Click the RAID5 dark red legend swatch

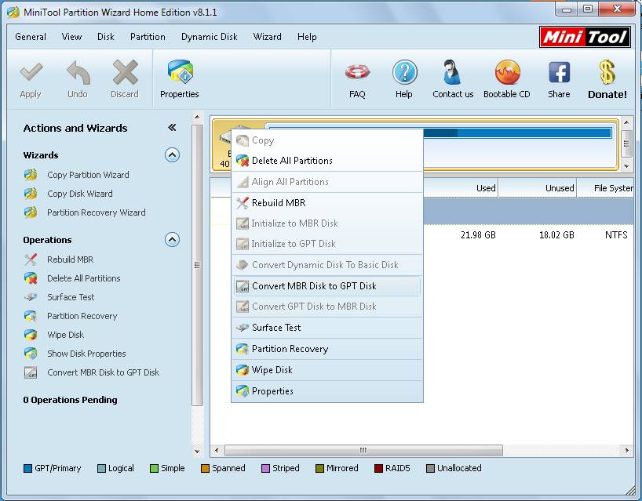pos(378,468)
